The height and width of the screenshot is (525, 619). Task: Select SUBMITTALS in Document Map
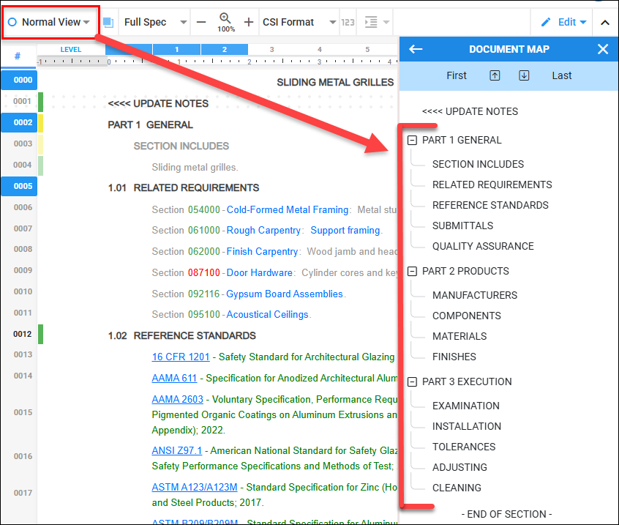pos(462,226)
